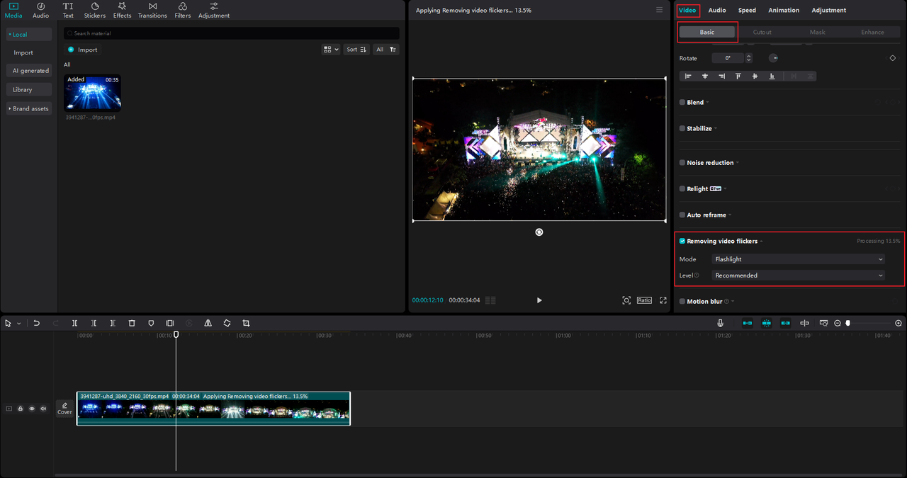Open the grid view layout dropdown
This screenshot has height=478, width=907.
[x=330, y=50]
